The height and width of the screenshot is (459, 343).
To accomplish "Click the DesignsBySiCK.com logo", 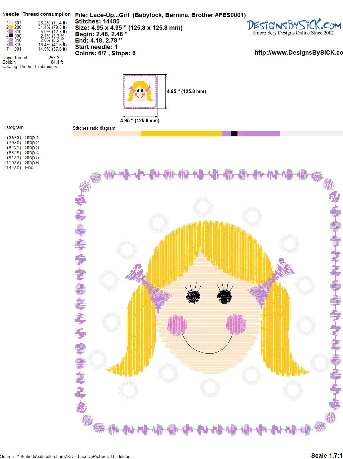I will [294, 27].
